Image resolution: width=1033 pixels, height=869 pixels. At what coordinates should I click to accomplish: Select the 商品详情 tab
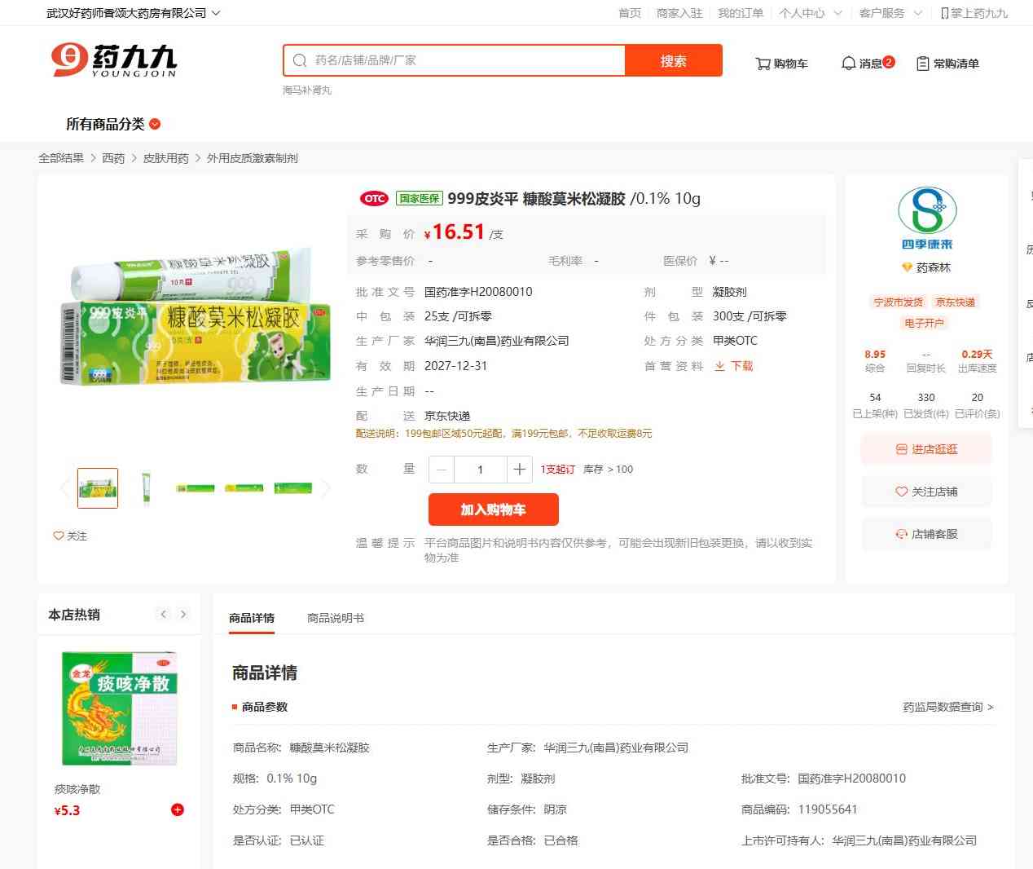pos(252,618)
